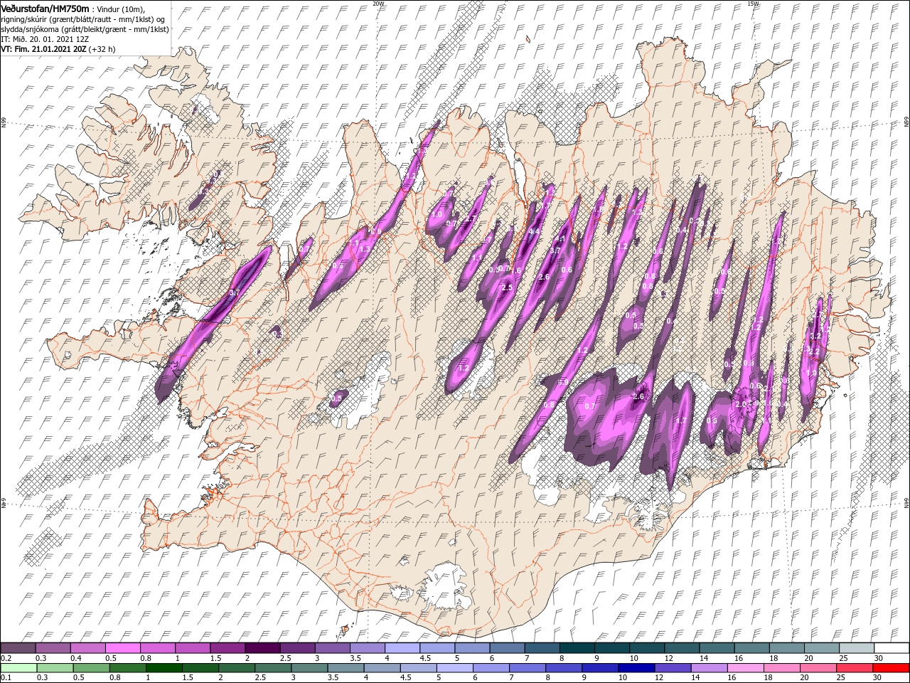
Task: Pick upper legend swatch between 0.2 and 0.3
Action: tap(18, 648)
